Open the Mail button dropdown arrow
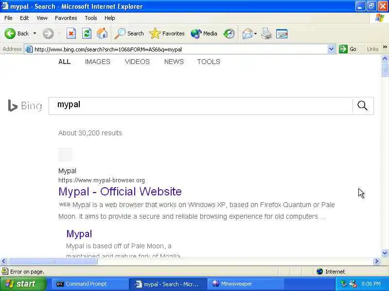 point(256,33)
